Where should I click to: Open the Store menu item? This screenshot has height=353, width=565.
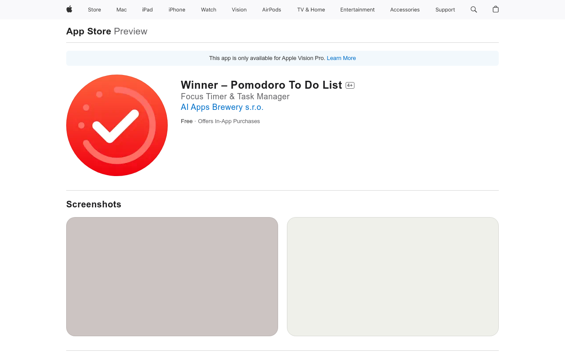[94, 10]
